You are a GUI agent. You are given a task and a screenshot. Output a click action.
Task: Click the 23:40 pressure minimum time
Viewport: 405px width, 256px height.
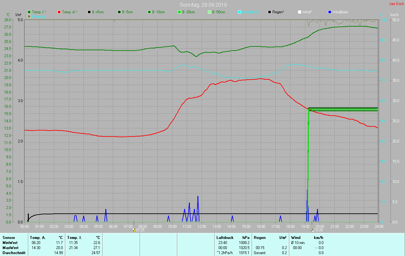pyautogui.click(x=222, y=242)
